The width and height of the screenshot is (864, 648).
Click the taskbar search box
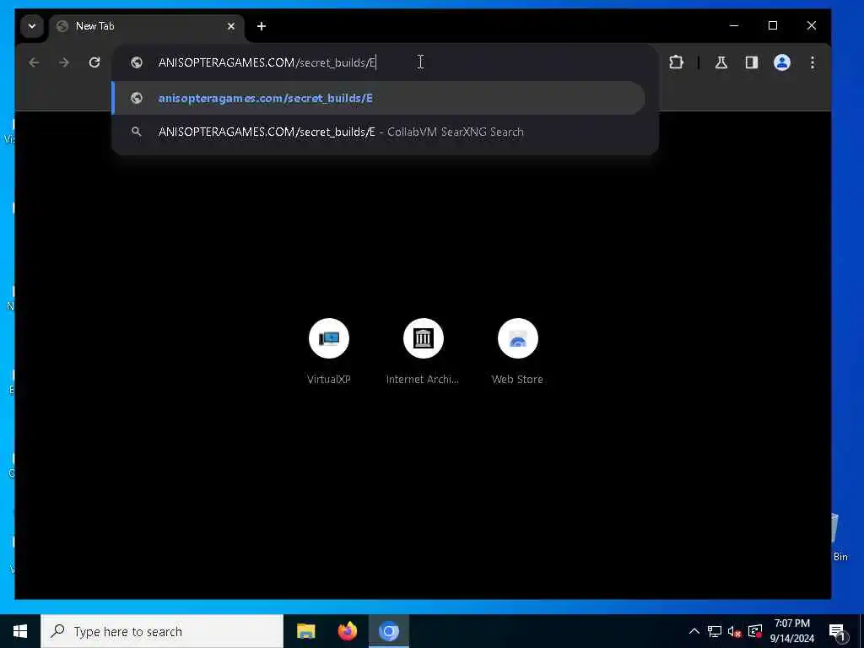[x=162, y=631]
